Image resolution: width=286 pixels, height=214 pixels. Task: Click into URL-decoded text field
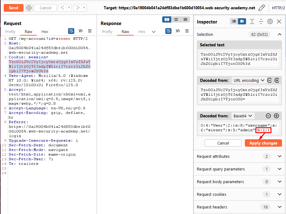239,94
